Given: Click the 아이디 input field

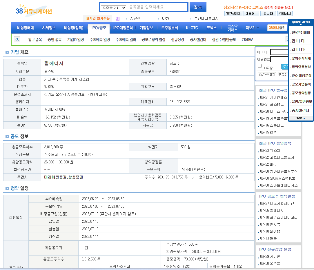Looking at the screenshot, I should pyautogui.click(x=279, y=52).
